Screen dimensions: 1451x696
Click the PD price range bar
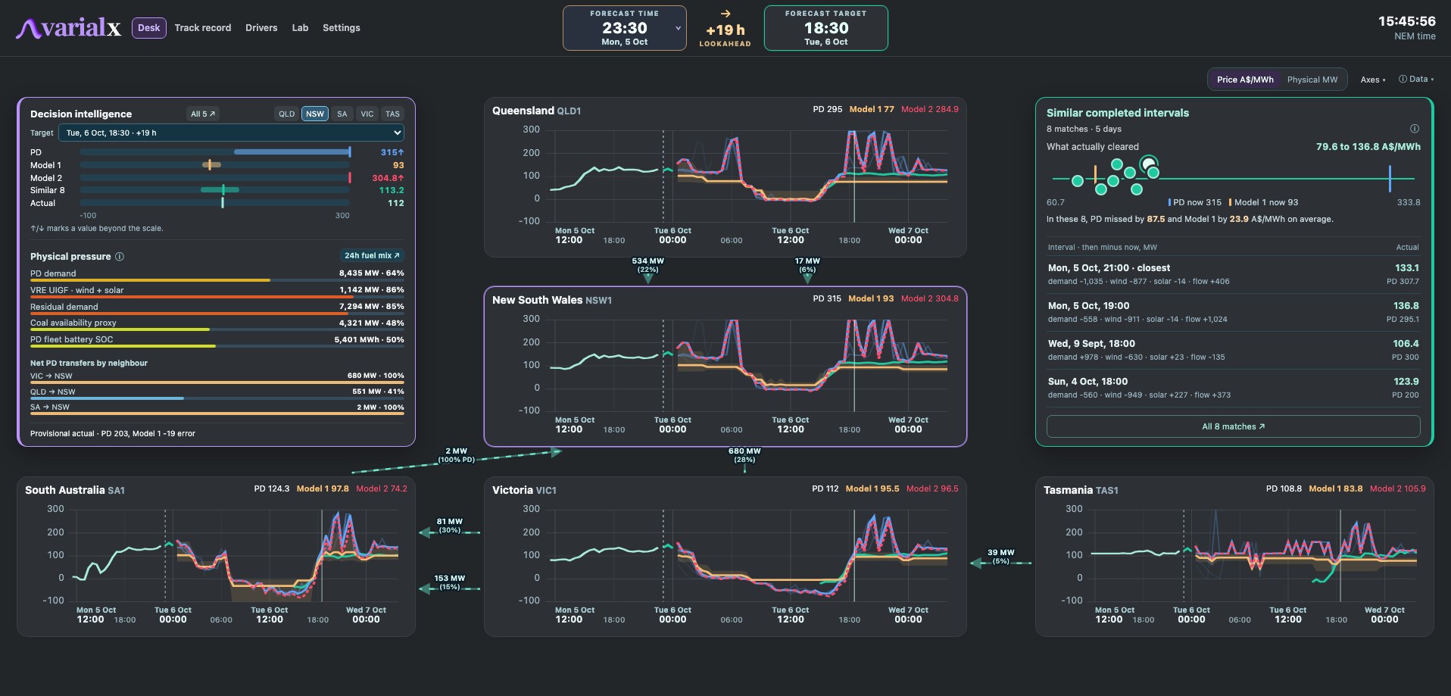tap(214, 152)
